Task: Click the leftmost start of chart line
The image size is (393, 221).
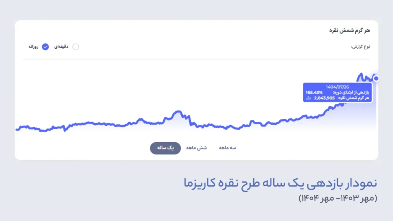Action: (17, 129)
